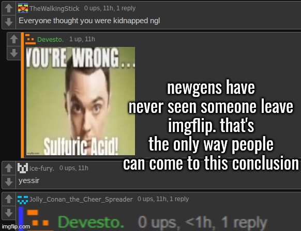Open the You're Wrong Sulfuric Acid meme
Screen dimensions: 301x231
pos(81,101)
